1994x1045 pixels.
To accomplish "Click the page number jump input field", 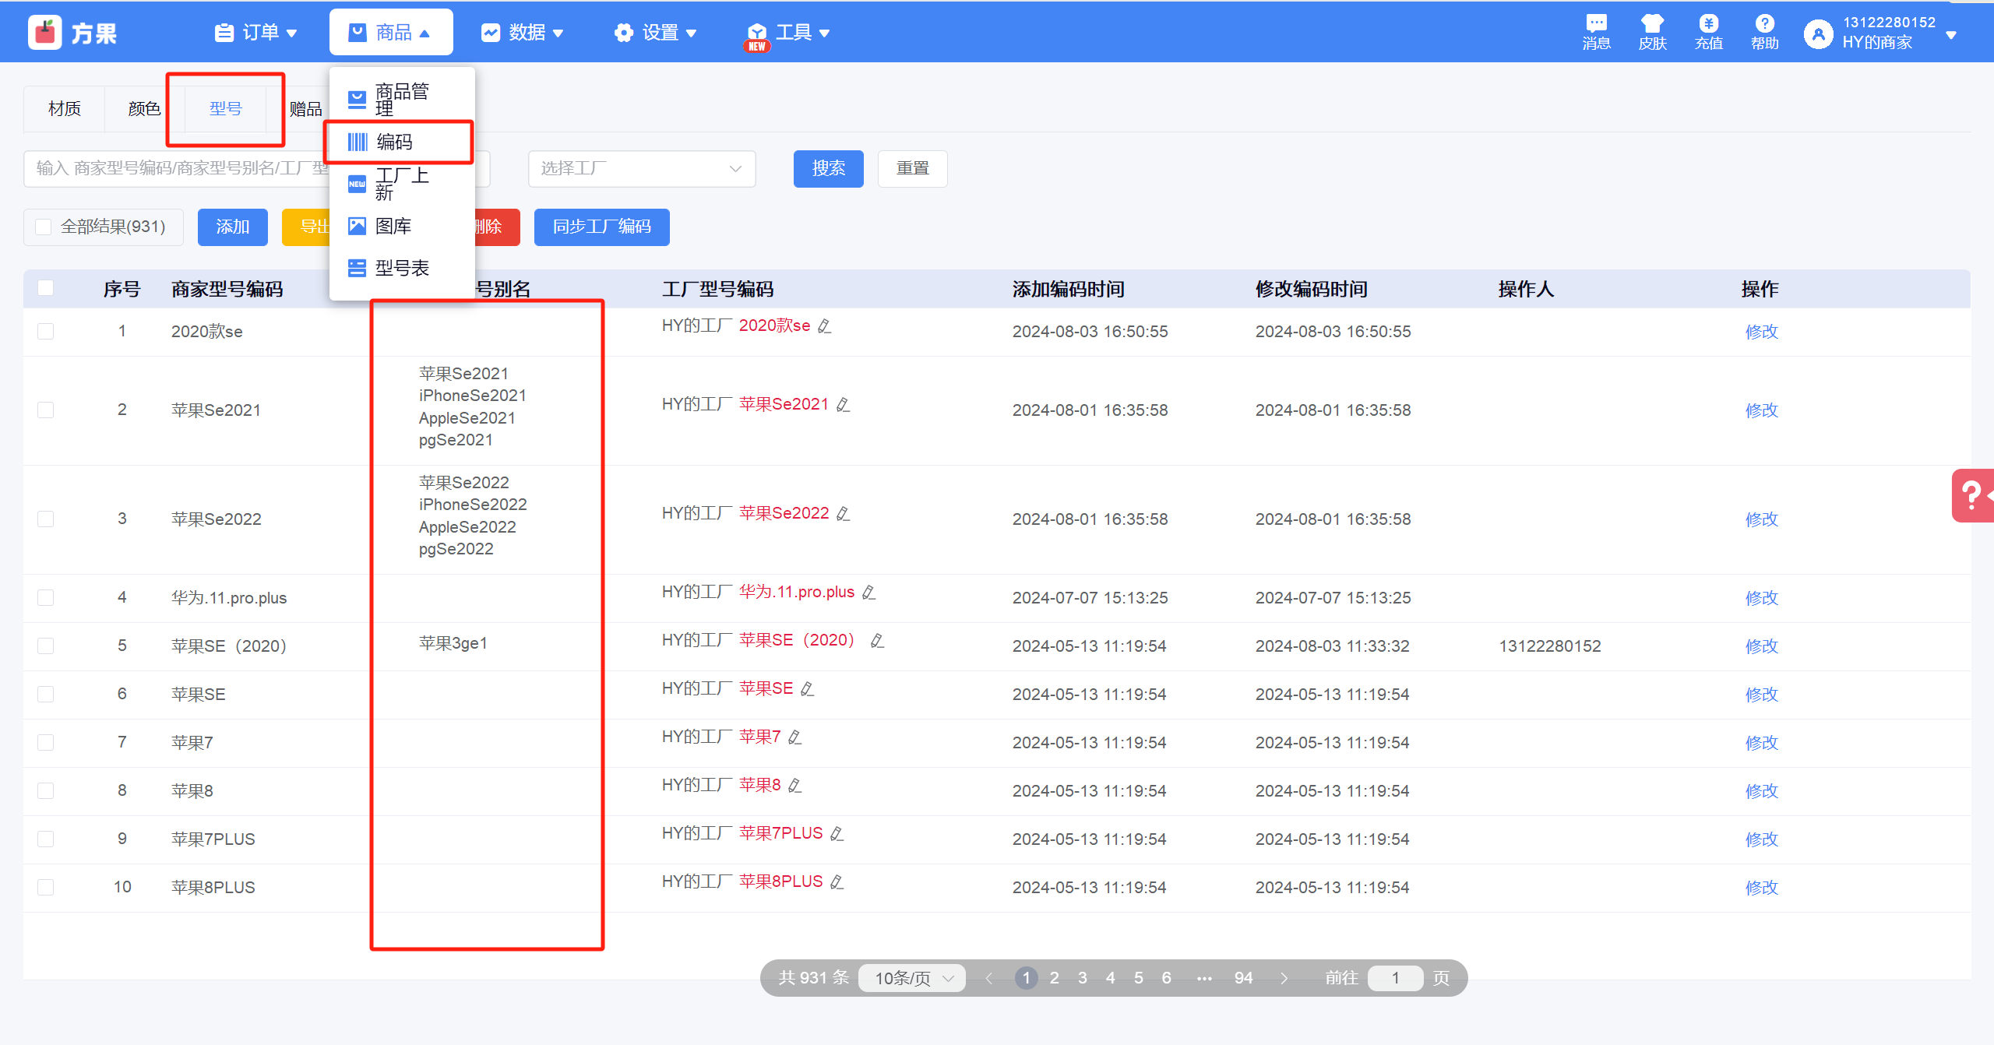I will tap(1394, 978).
